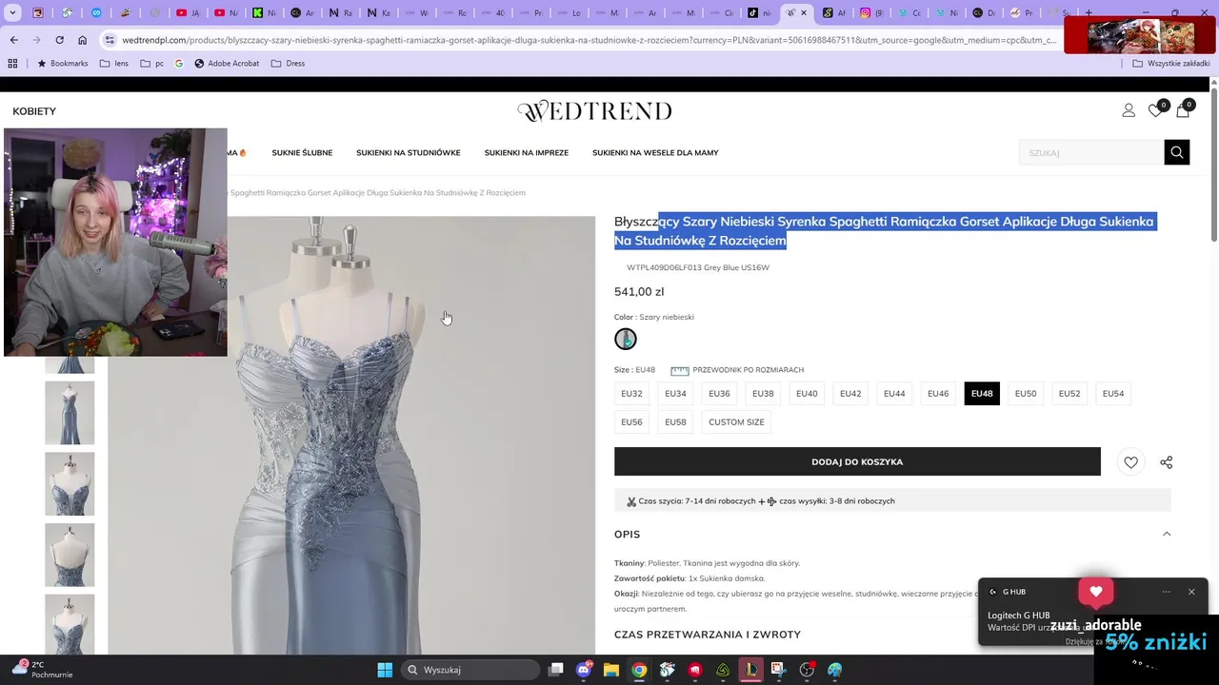Click the share icon beside DODAJ DO KOSZYKA
Screen dimensions: 1219x685
pyautogui.click(x=1167, y=462)
